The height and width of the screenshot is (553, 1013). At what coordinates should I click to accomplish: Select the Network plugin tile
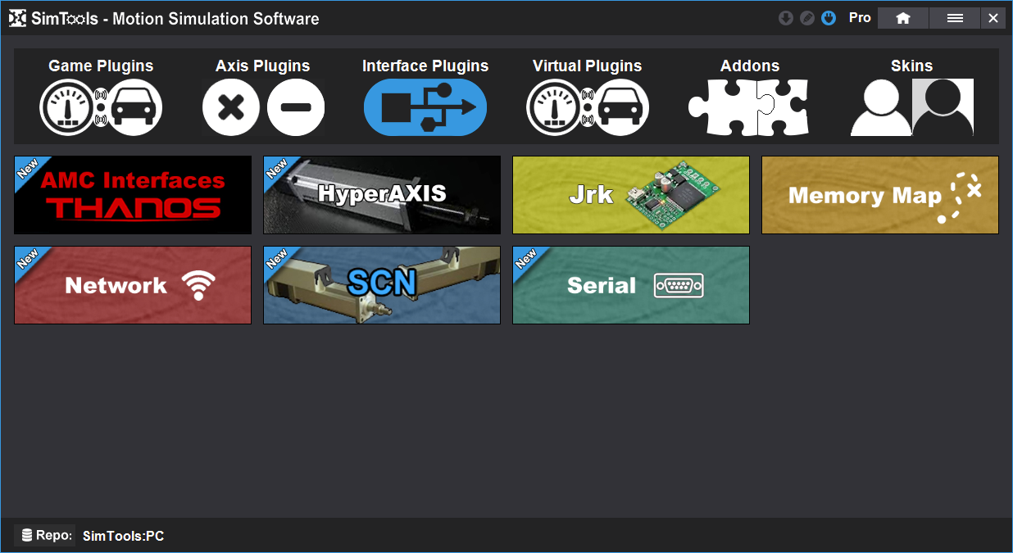pos(133,285)
